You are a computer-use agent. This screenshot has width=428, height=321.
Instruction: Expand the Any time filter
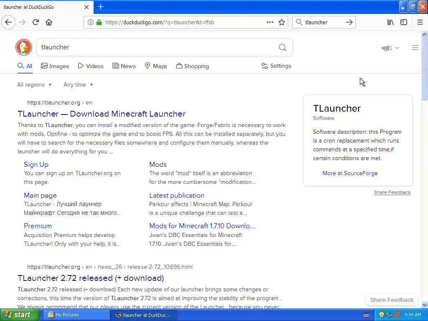tap(78, 84)
